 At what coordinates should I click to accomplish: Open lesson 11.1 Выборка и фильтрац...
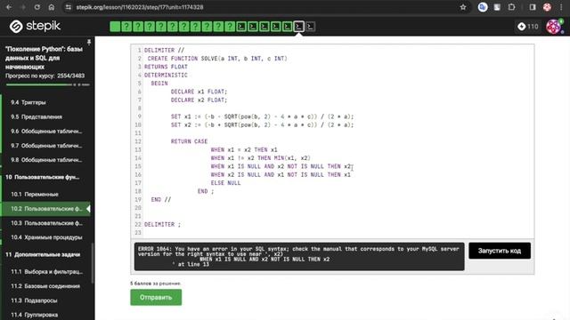click(45, 271)
